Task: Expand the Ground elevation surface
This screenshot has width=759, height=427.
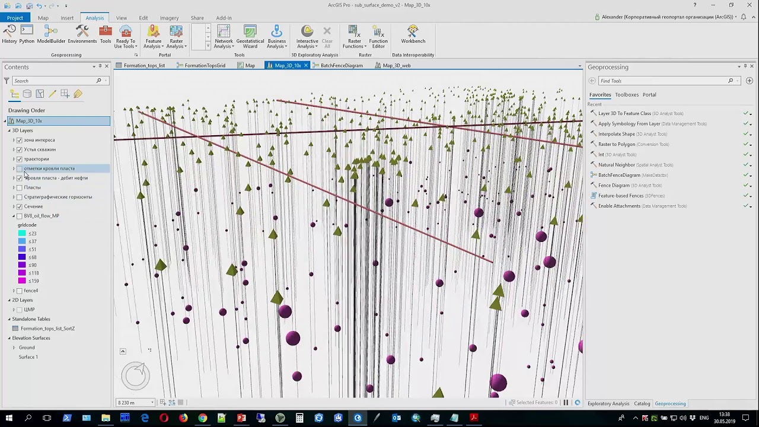Action: [x=14, y=348]
